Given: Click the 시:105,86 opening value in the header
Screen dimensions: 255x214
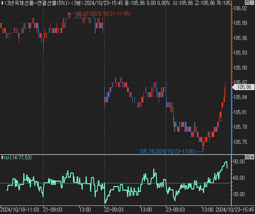Looking at the screenshot, I should pos(182,3).
